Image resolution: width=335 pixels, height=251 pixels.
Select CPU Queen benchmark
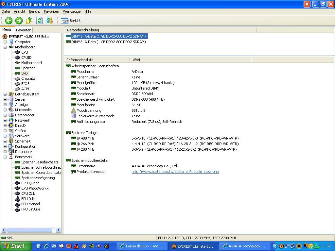tap(30, 183)
